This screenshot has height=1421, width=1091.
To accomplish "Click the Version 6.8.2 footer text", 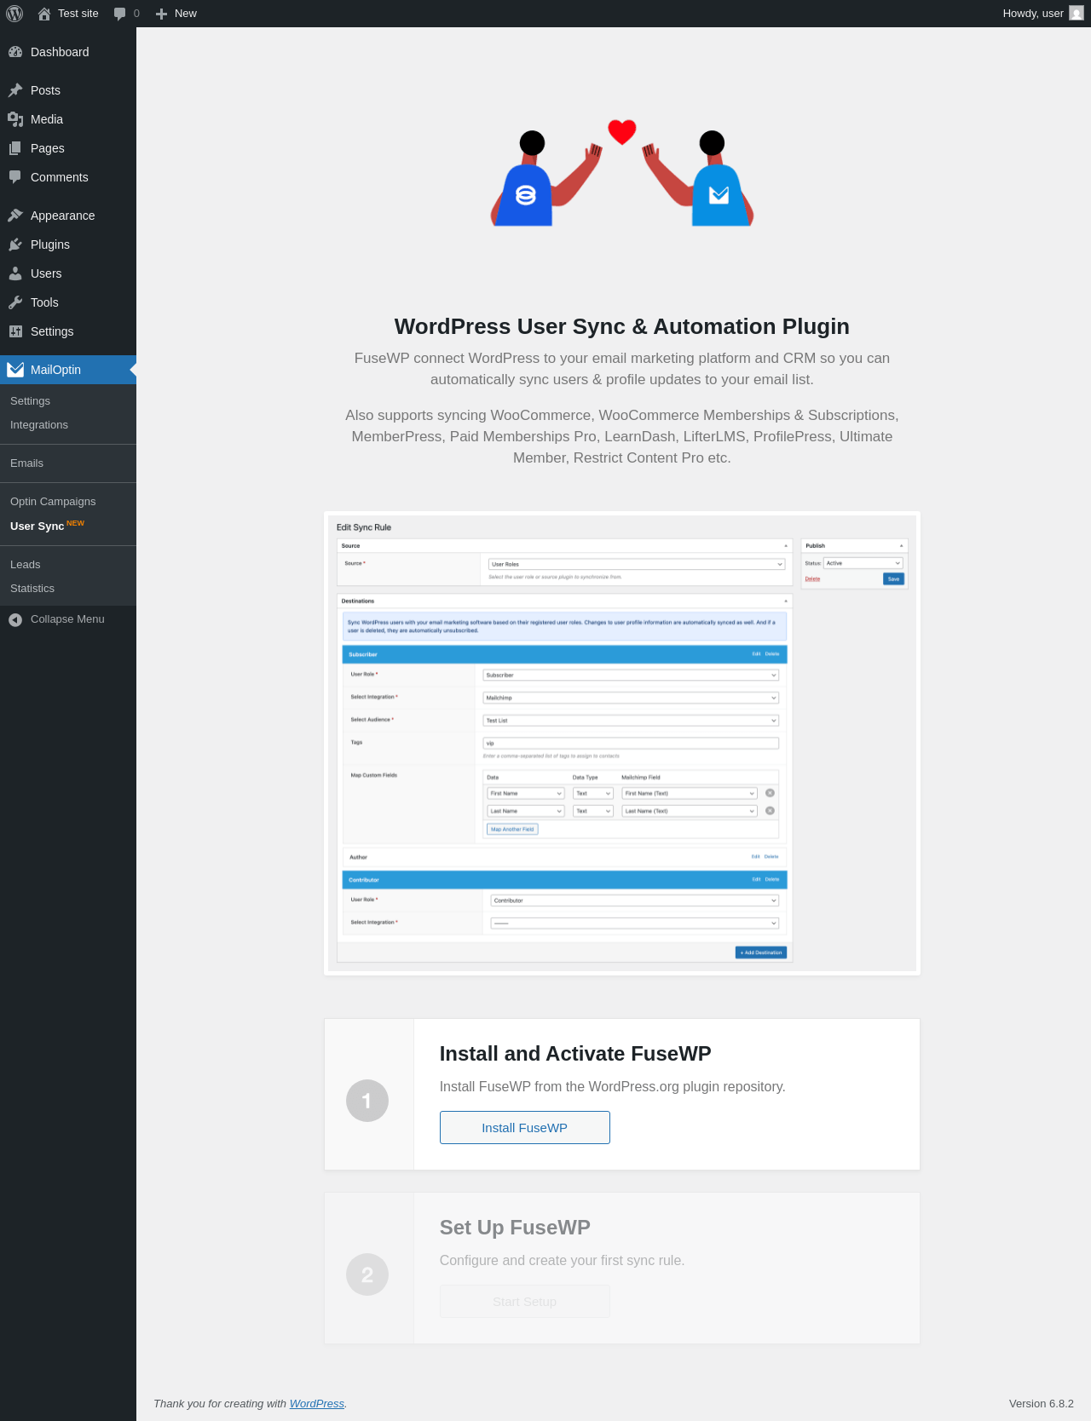I will click(1042, 1404).
